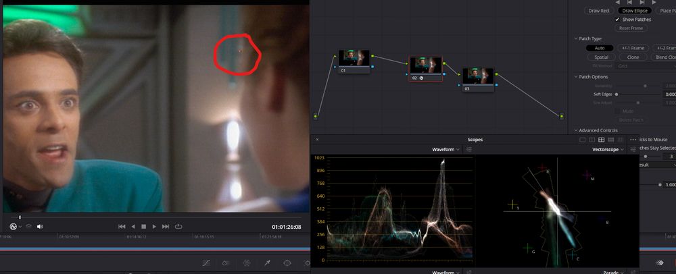Adjust the Soft Edges slider
Screen dimensions: 676x274
click(637, 94)
